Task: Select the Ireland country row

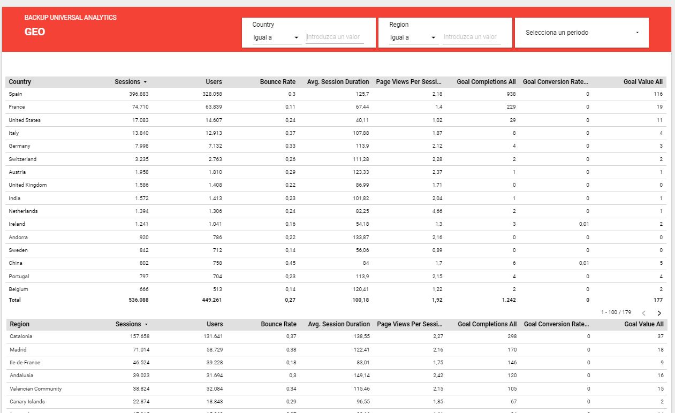Action: pyautogui.click(x=336, y=224)
